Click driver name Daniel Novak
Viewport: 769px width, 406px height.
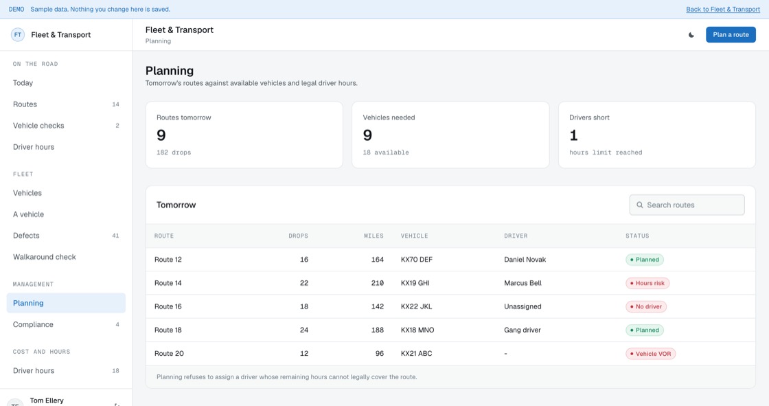(x=525, y=260)
